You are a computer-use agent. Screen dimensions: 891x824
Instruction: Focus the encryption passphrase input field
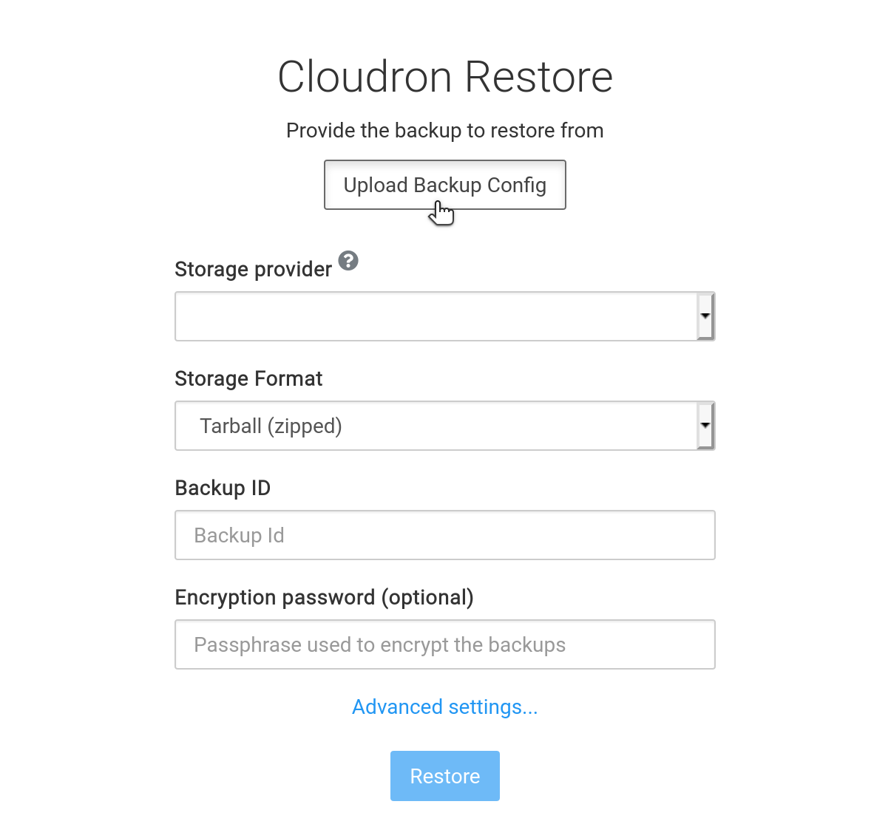(x=444, y=644)
